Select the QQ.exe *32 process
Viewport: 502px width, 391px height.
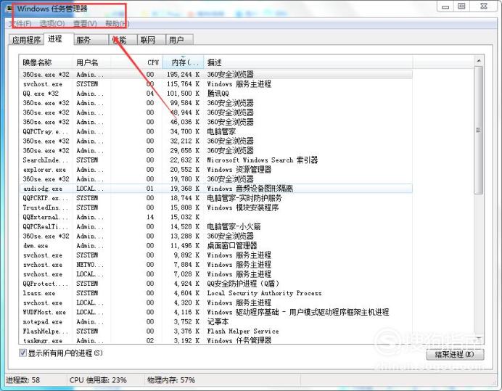click(216, 94)
